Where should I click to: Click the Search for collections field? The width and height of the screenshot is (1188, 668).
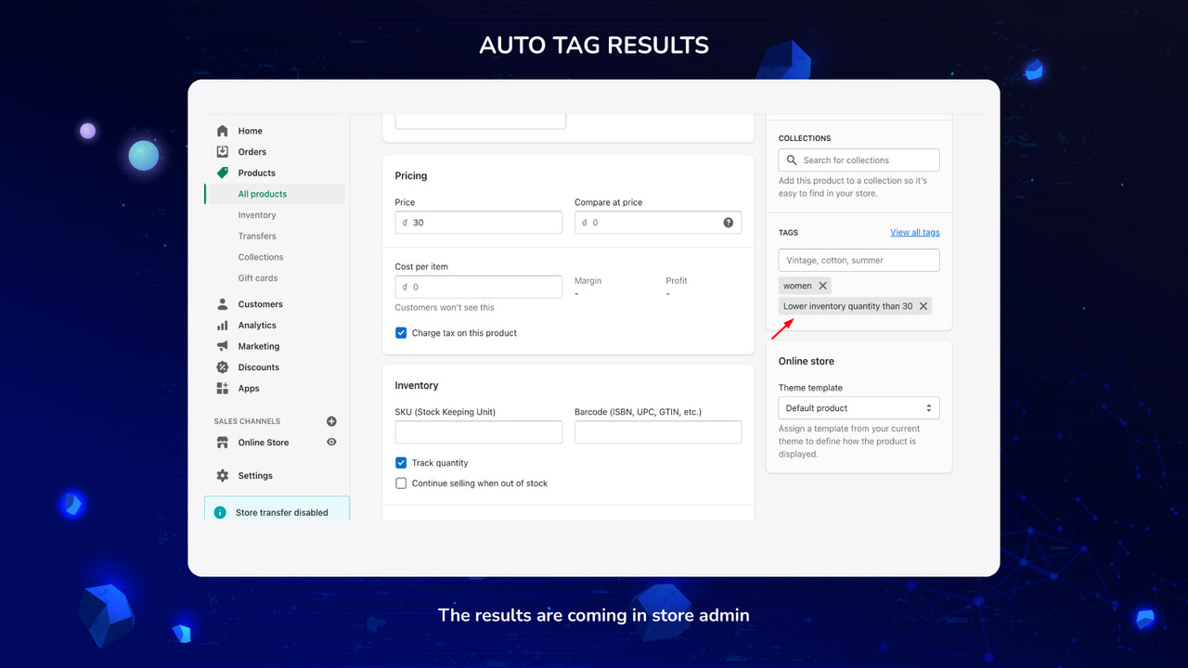(858, 160)
